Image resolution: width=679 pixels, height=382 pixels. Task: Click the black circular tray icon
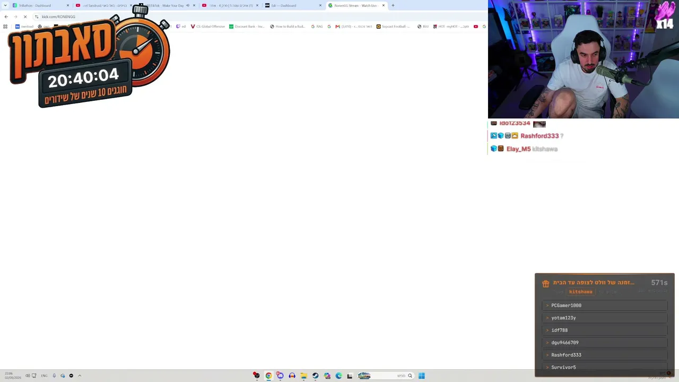point(71,376)
